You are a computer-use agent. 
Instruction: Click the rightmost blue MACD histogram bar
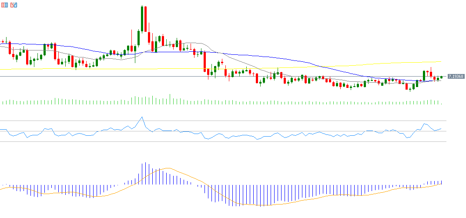441,182
